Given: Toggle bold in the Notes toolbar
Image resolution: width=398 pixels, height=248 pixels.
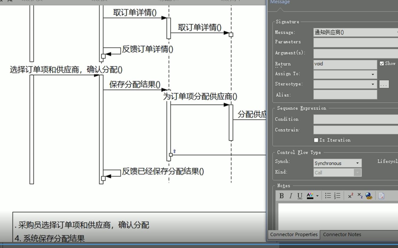Looking at the screenshot, I should 281,196.
